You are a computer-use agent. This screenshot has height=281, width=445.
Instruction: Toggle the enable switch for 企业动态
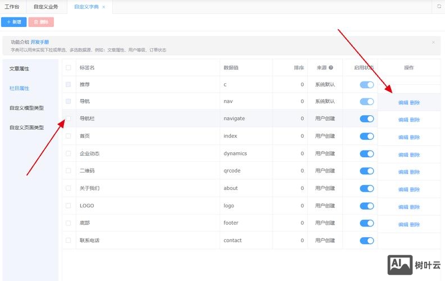(x=366, y=153)
